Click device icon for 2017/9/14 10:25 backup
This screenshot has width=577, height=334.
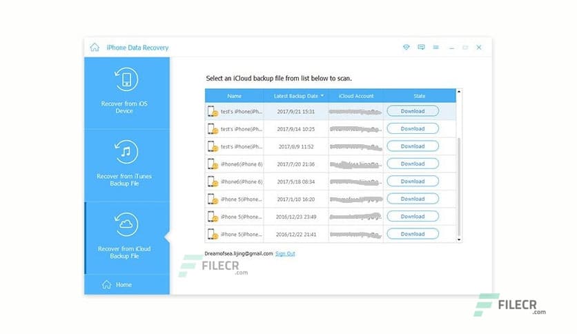(x=213, y=129)
